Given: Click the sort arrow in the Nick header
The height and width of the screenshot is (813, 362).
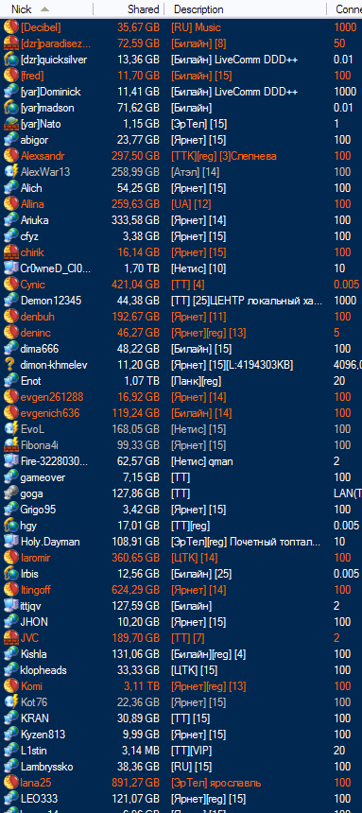Looking at the screenshot, I should pos(44,9).
